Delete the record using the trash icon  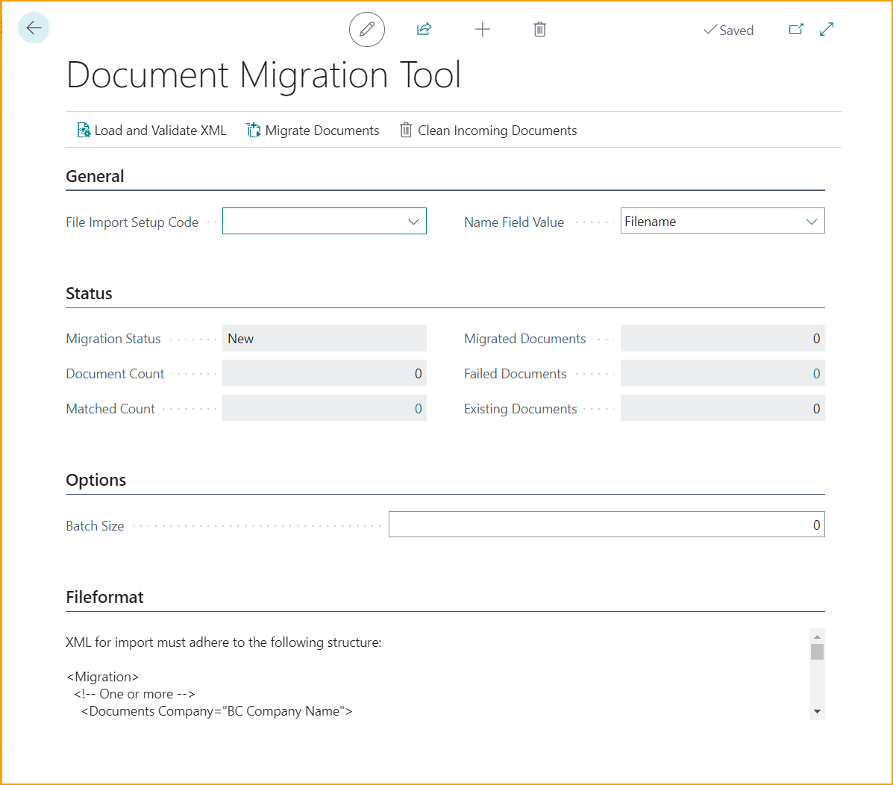coord(539,29)
